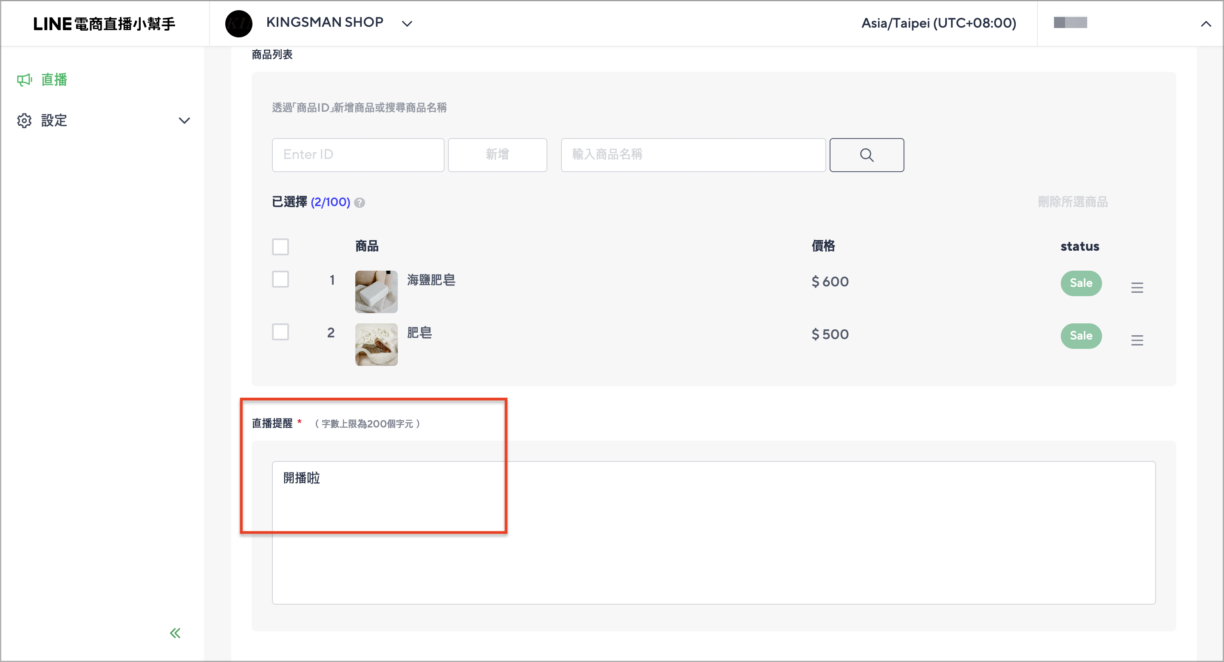1224x662 pixels.
Task: Click the LINE電商直播小幫手 logo
Action: [x=104, y=24]
